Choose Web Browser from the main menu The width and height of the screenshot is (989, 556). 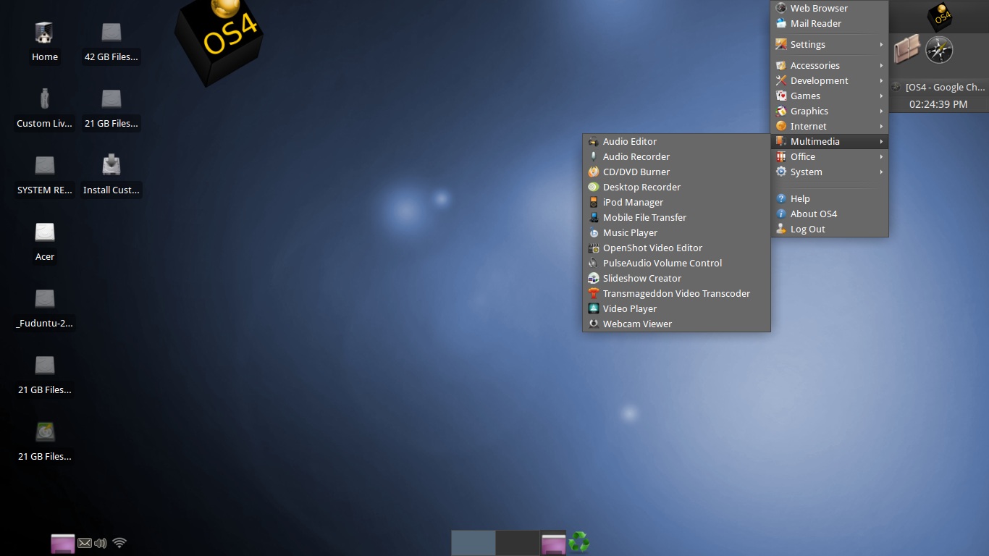coord(830,9)
